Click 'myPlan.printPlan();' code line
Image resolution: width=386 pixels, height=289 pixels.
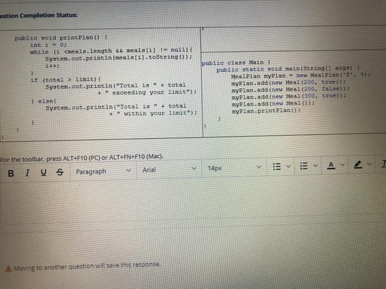[x=266, y=111]
